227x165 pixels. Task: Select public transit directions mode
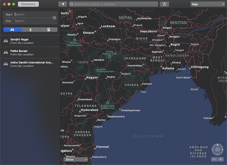click(49, 30)
